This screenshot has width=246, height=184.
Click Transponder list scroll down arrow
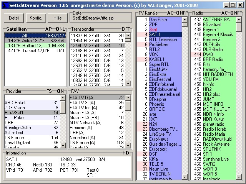128,84
